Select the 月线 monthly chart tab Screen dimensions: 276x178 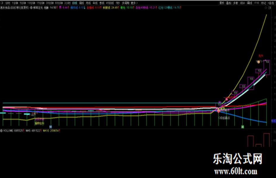point(88,3)
